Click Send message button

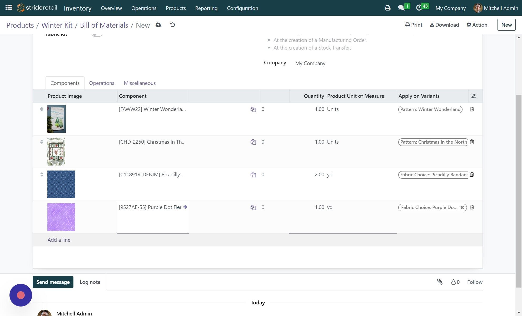click(x=53, y=282)
